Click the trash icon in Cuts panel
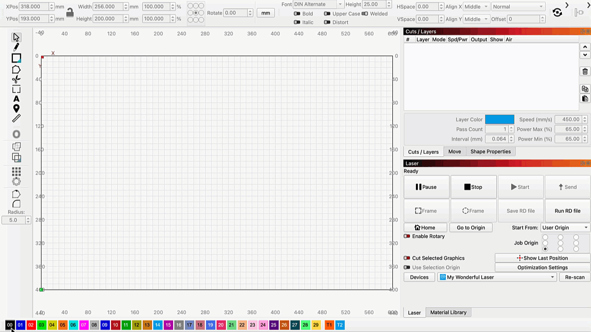The height and width of the screenshot is (332, 591). 585,71
